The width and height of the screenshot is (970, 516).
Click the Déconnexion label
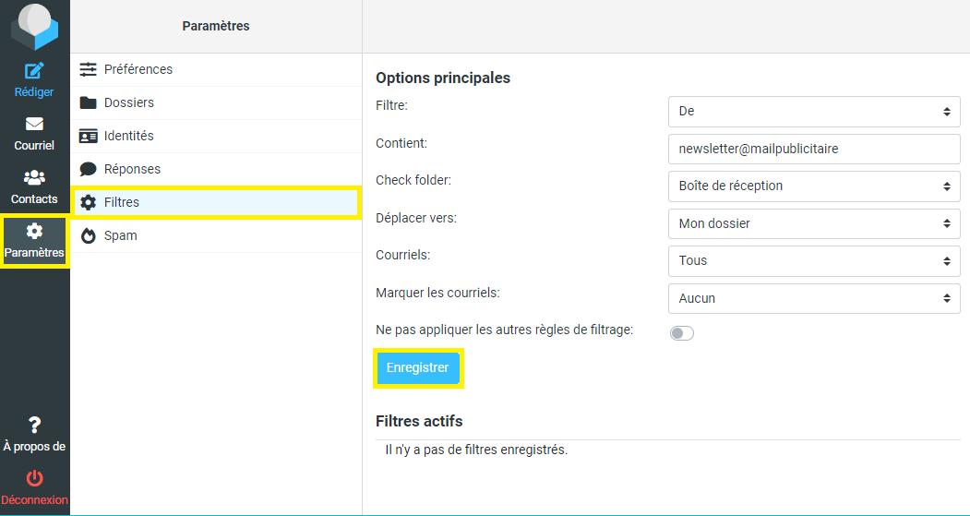[x=35, y=500]
